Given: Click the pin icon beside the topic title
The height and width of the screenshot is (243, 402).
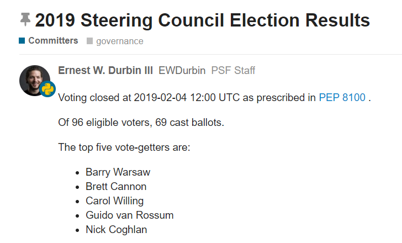Looking at the screenshot, I should click(x=25, y=20).
